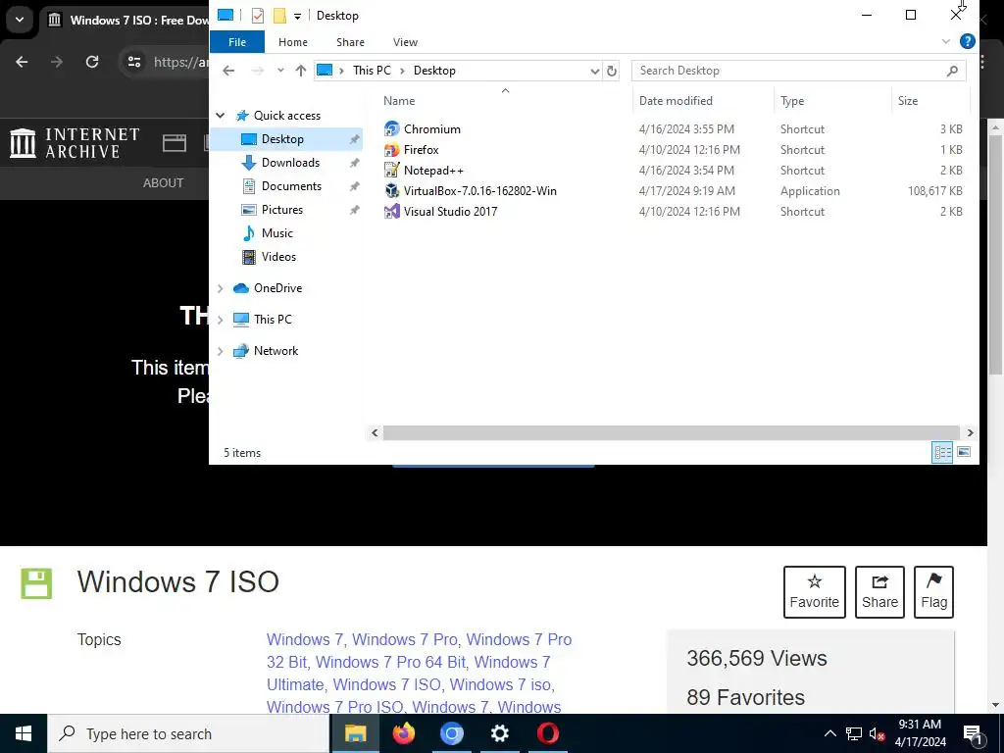Open the Windows Start menu
1004x753 pixels.
click(24, 733)
